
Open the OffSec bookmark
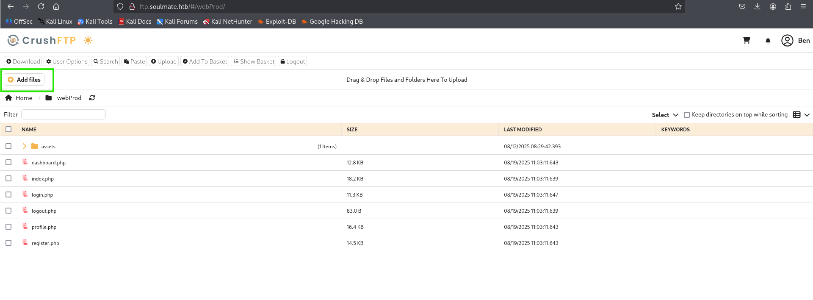coord(19,22)
